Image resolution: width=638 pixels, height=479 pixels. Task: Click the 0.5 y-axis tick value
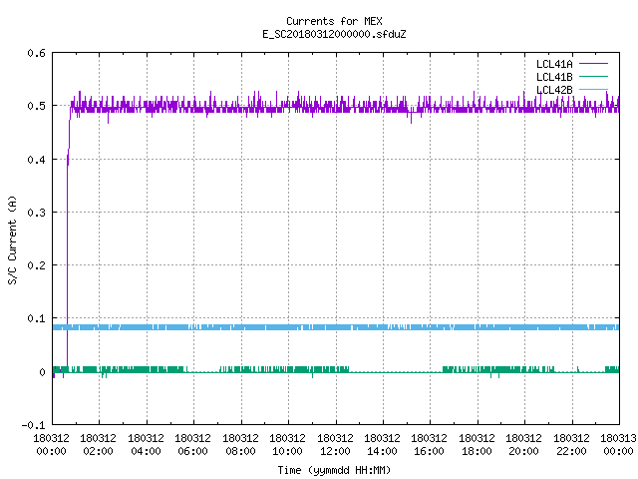pyautogui.click(x=36, y=106)
